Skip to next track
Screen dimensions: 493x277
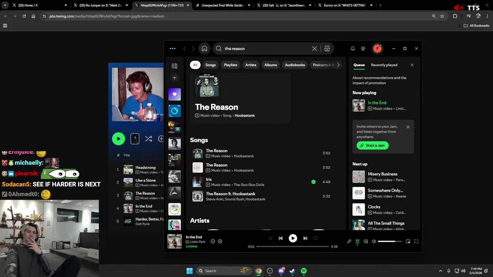click(305, 238)
